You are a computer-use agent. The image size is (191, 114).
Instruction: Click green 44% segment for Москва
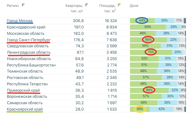(142, 21)
